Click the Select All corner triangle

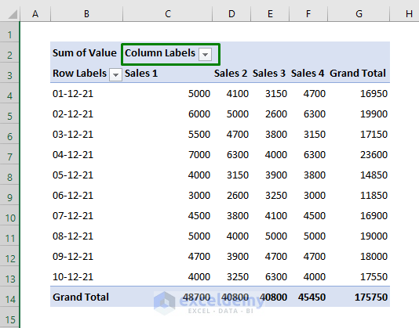click(13, 14)
